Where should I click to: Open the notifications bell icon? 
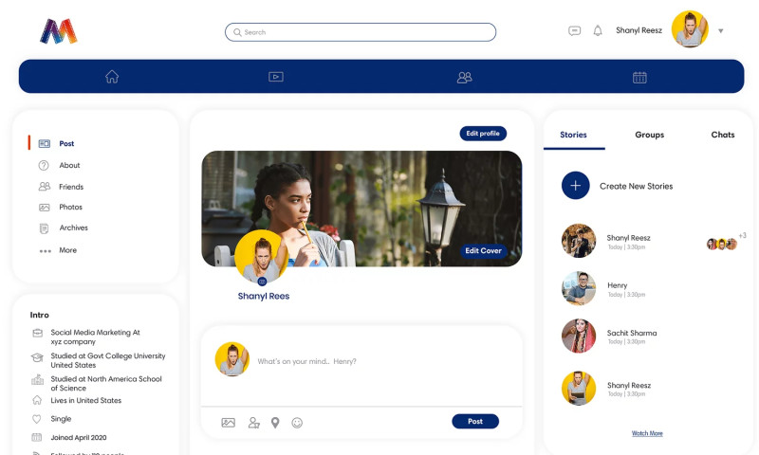point(598,30)
